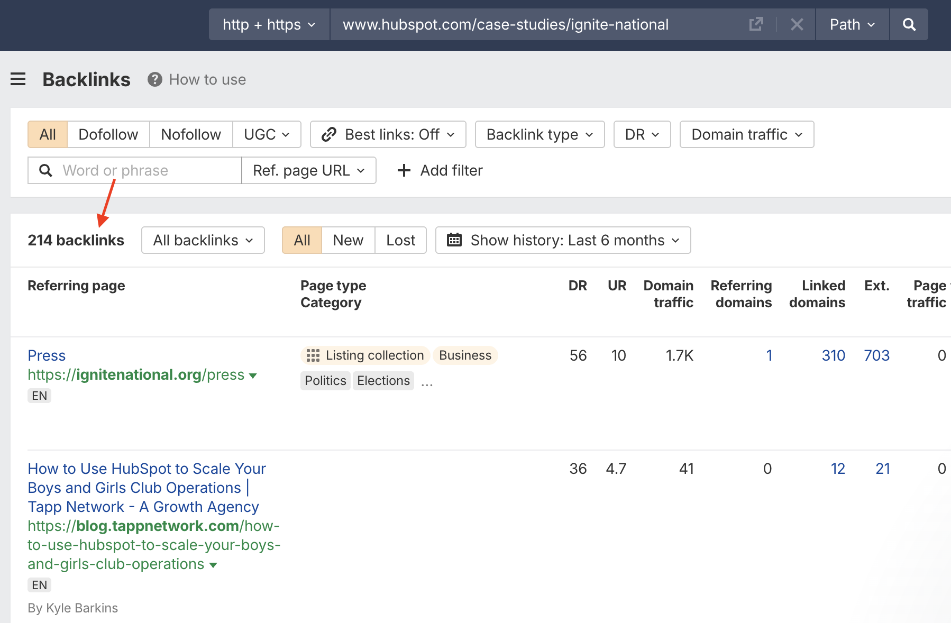Click the Listing collection grid icon
951x623 pixels.
pyautogui.click(x=313, y=355)
